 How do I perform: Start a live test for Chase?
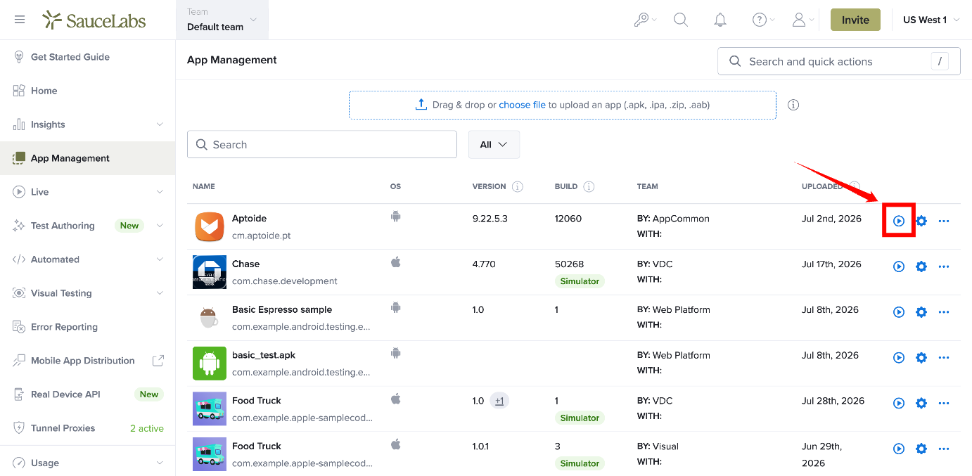click(x=899, y=266)
